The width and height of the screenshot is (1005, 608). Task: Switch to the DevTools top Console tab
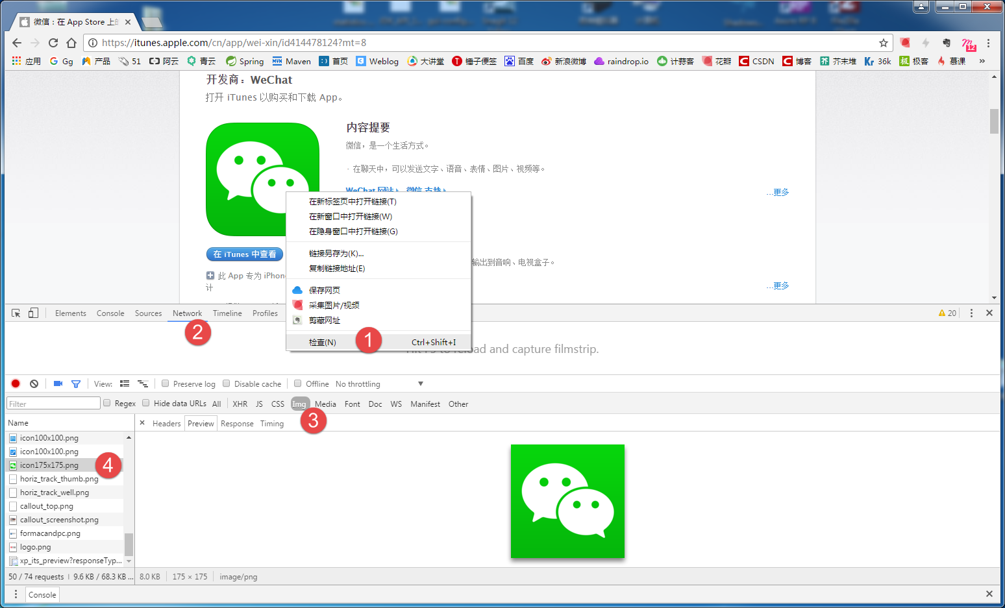click(110, 313)
